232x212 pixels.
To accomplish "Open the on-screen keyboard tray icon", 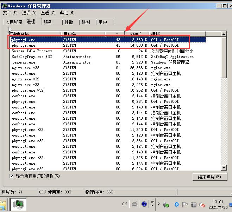I will tap(134, 204).
